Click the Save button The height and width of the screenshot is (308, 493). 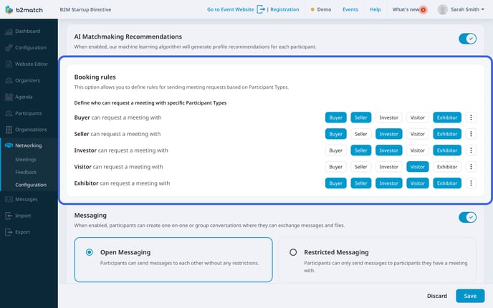[x=470, y=296]
